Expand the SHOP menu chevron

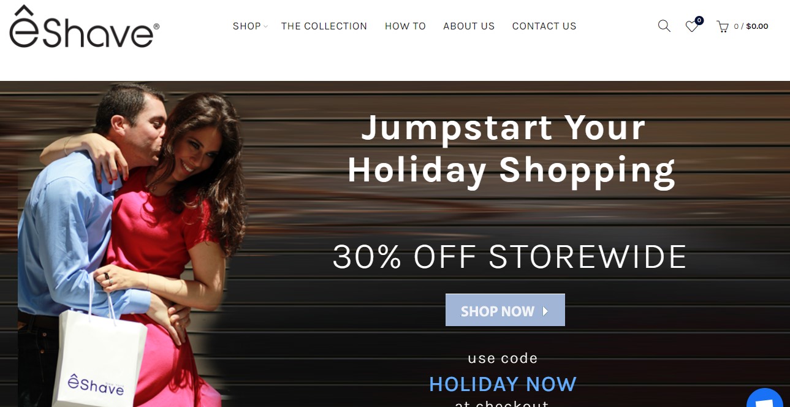[x=266, y=26]
